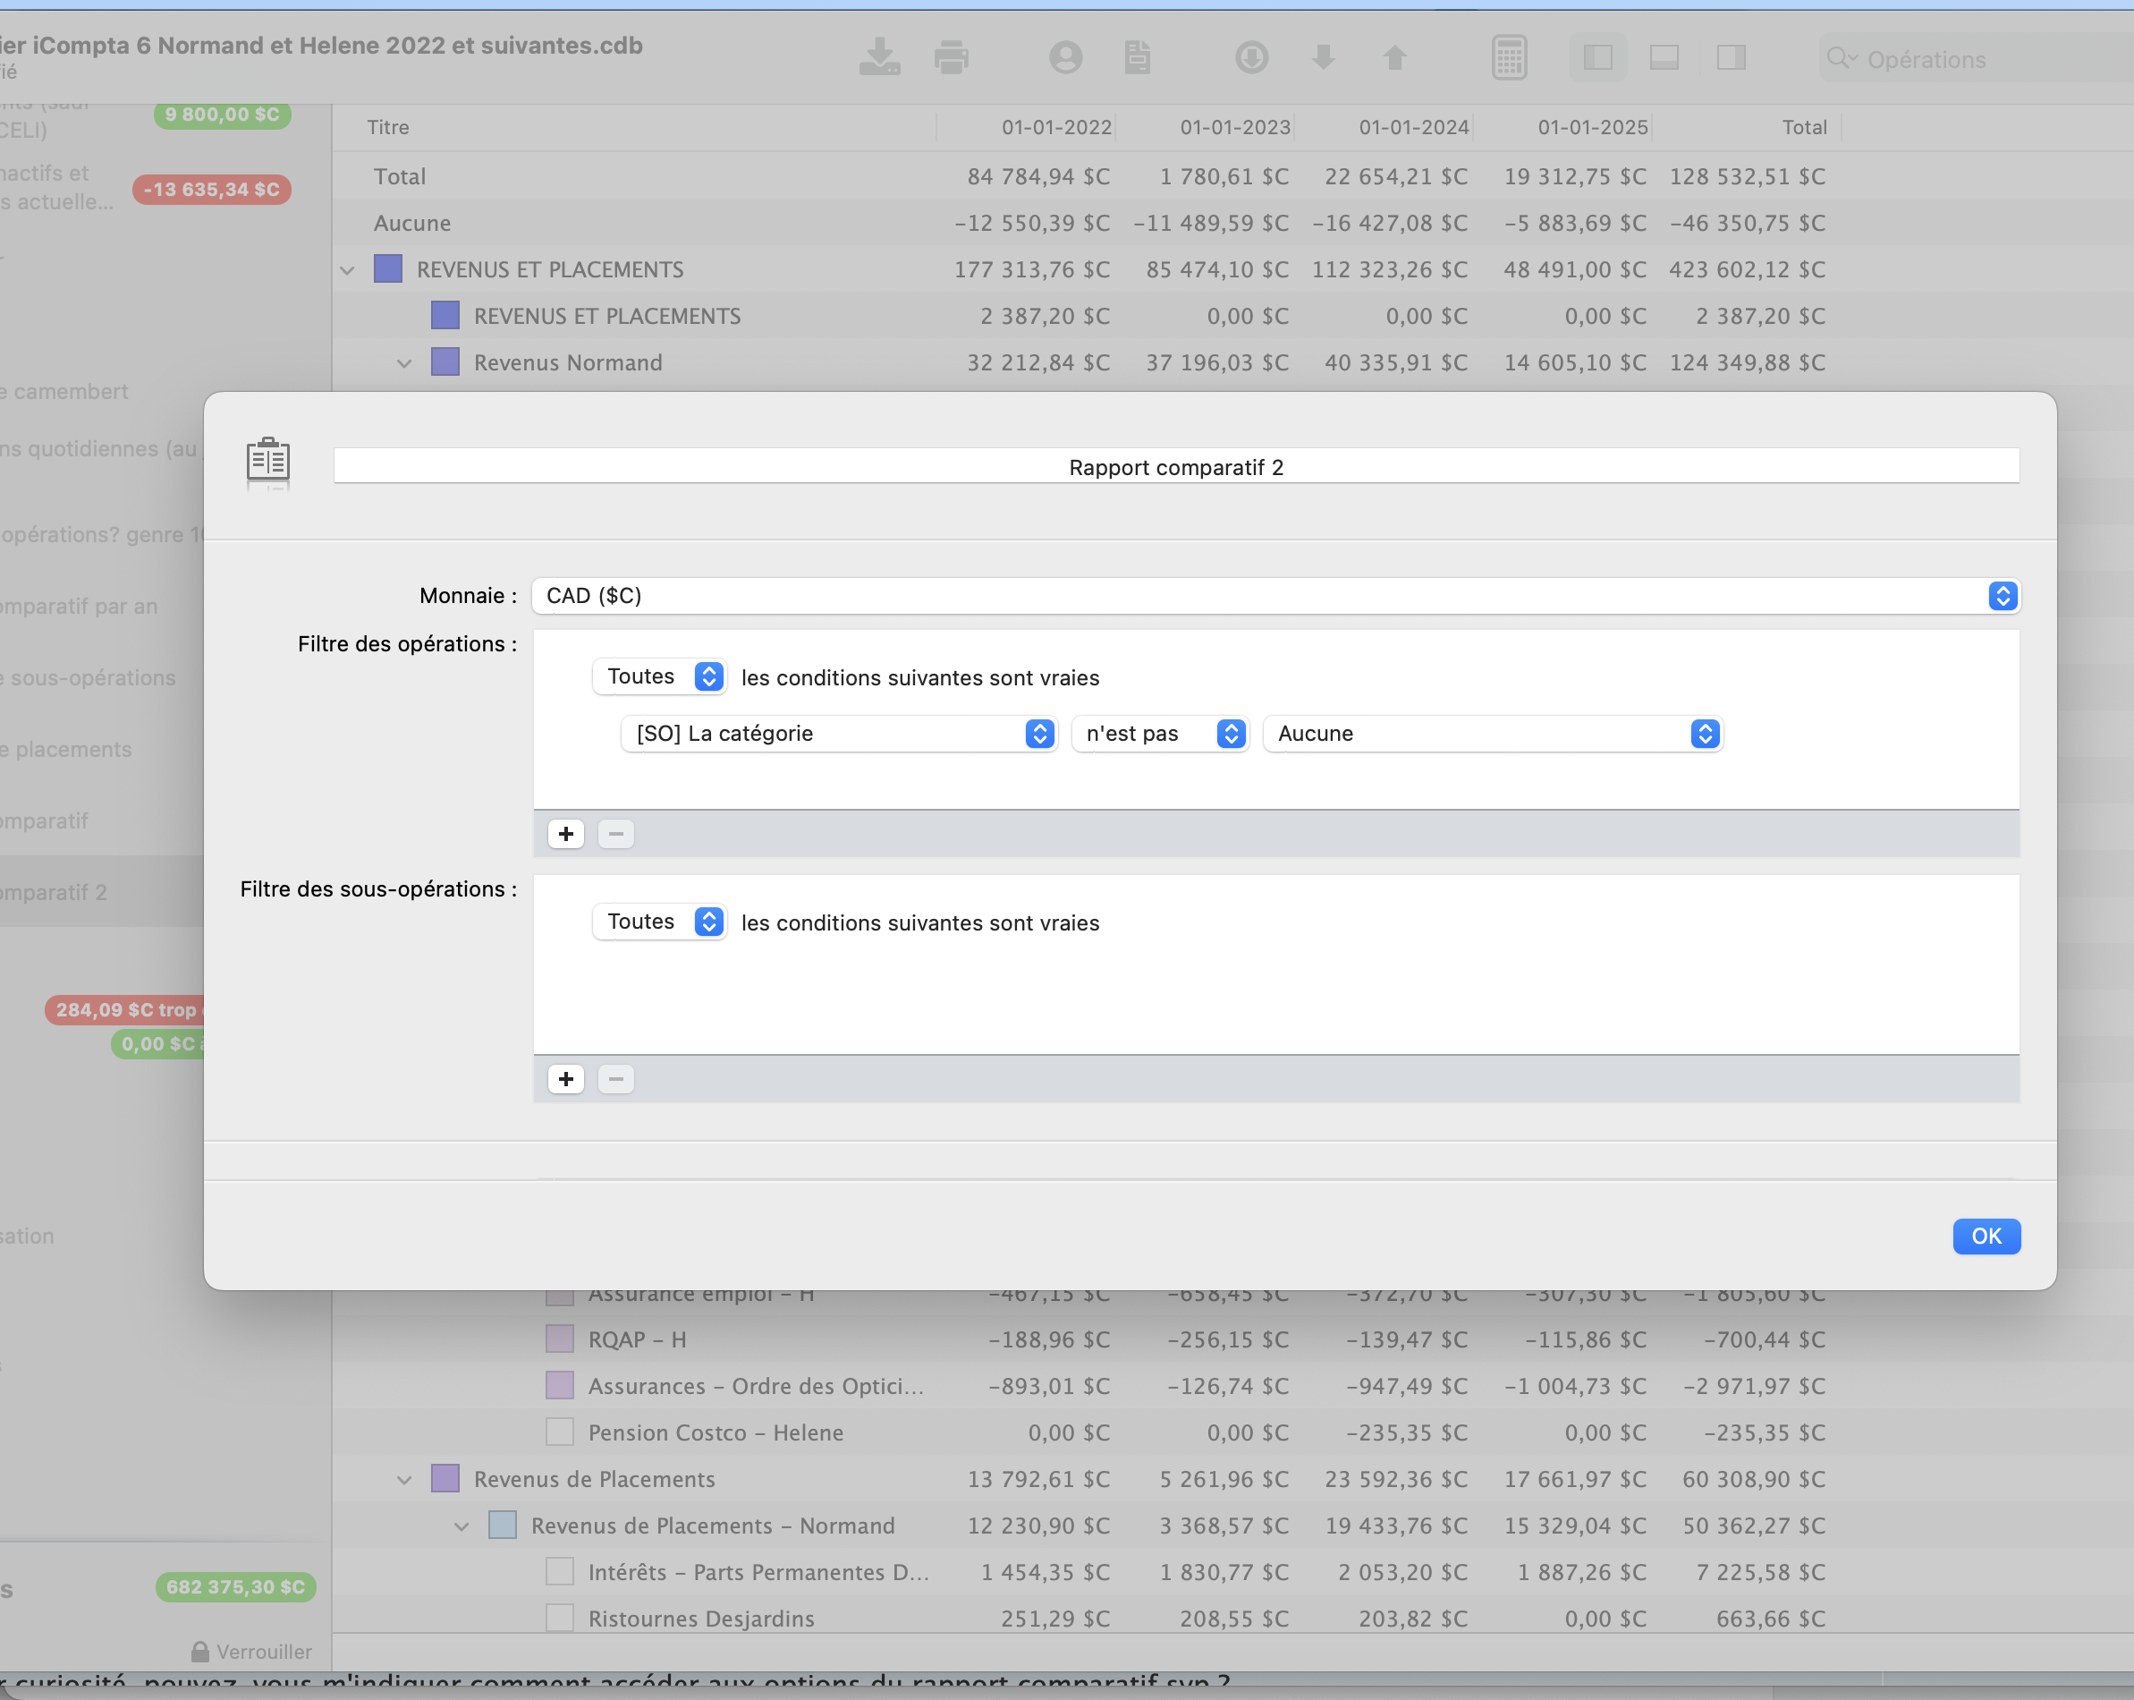Screen dimensions: 2134x1700
Task: Select Assurances – Ordre des Optici… row
Action: 1232,1386
